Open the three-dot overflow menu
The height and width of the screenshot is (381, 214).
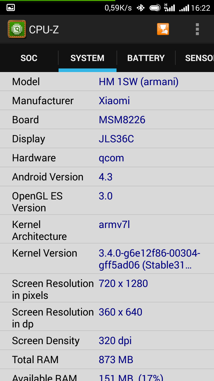pos(197,29)
